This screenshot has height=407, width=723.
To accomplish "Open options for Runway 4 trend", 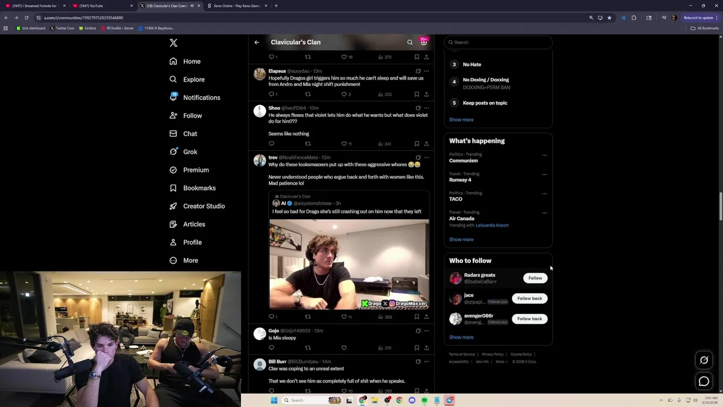I will coord(545,175).
